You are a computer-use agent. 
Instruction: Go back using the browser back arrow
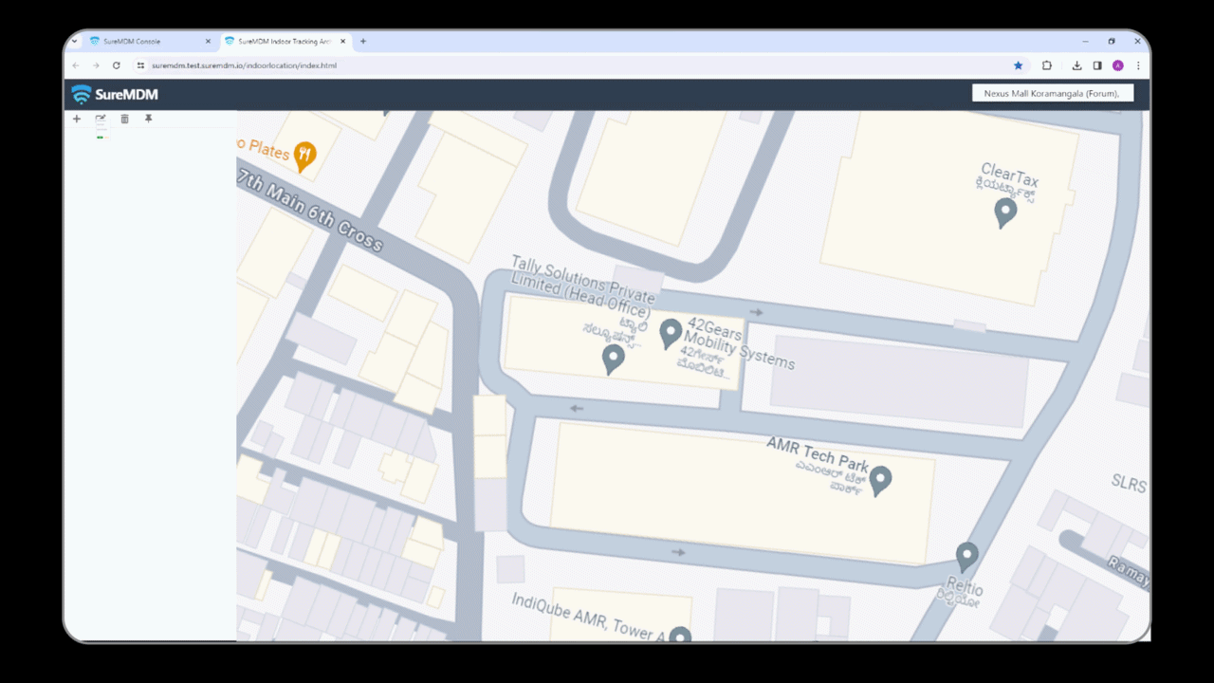pyautogui.click(x=76, y=65)
